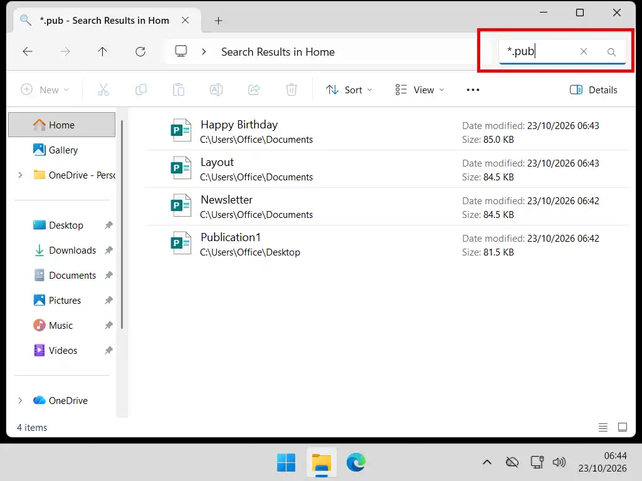This screenshot has width=642, height=481.
Task: Click the Rename icon
Action: click(x=216, y=90)
